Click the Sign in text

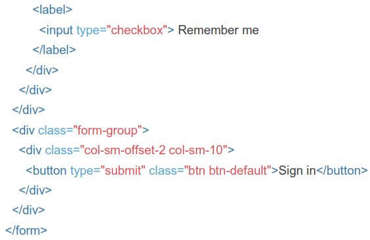click(x=297, y=171)
